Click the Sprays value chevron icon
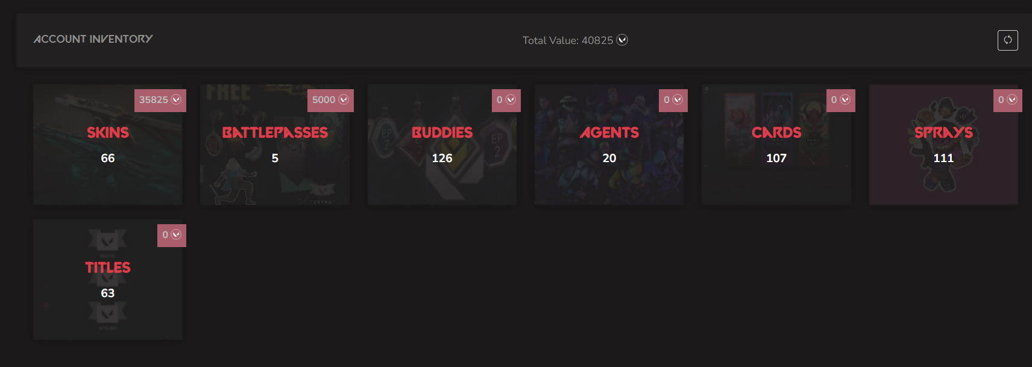Screen dimensions: 1032x367 [1012, 100]
